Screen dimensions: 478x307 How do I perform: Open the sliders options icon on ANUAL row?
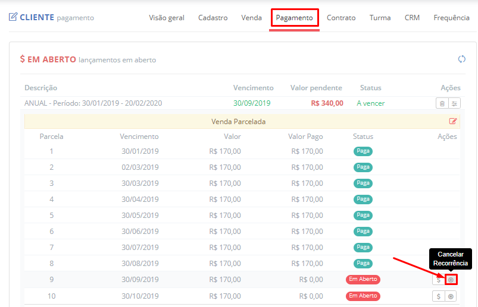[454, 103]
